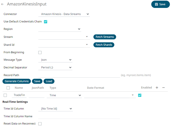This screenshot has width=171, height=129.
Task: Enable the From Beginning checkbox
Action: point(40,52)
